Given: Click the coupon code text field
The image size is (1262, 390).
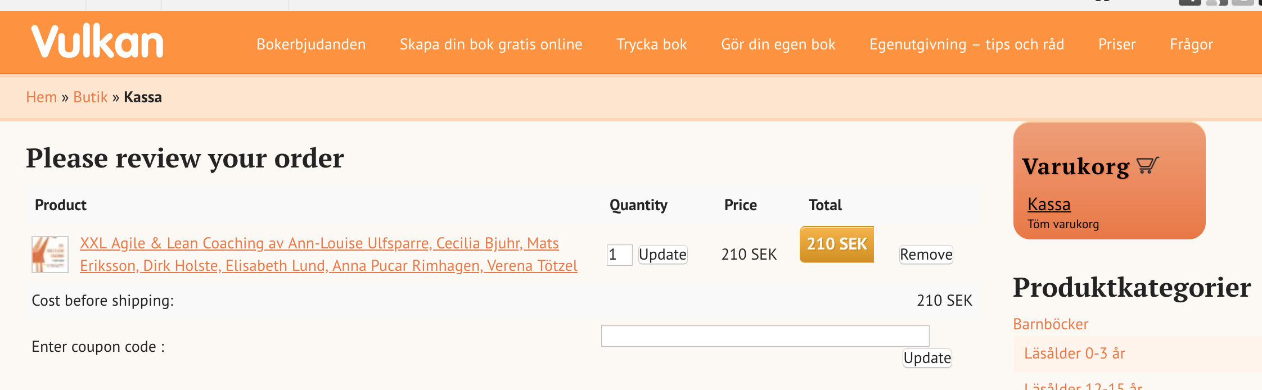Looking at the screenshot, I should point(765,336).
